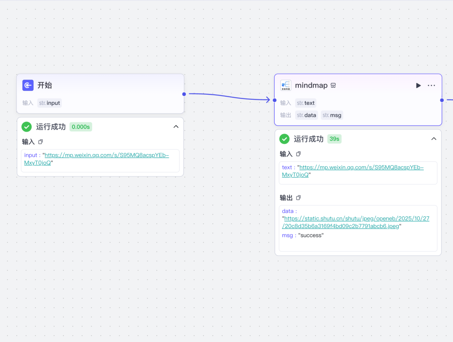This screenshot has height=342, width=453.
Task: Collapse the Start node's run result panel
Action: pyautogui.click(x=176, y=127)
